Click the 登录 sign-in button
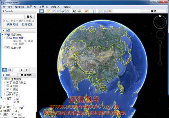169x118 pixels. (x=153, y=11)
